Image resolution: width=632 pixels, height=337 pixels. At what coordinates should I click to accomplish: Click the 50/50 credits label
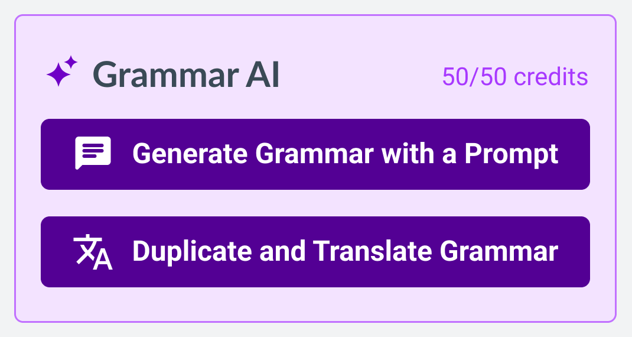coord(515,76)
